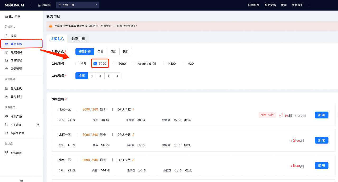The image size is (338, 182).
Task: Select 包月 monthly payment option
Action: click(x=126, y=52)
